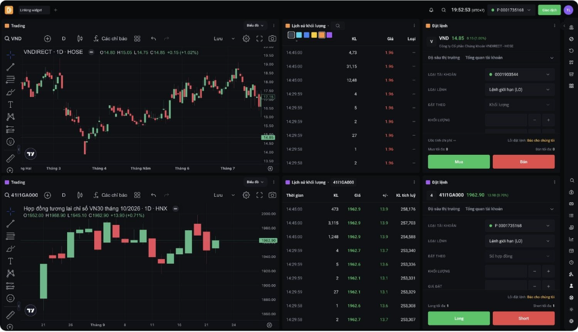578x332 pixels.
Task: Pick the purple link color swatch
Action: 330,35
